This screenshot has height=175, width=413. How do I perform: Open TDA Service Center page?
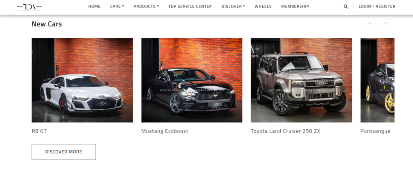click(x=190, y=6)
